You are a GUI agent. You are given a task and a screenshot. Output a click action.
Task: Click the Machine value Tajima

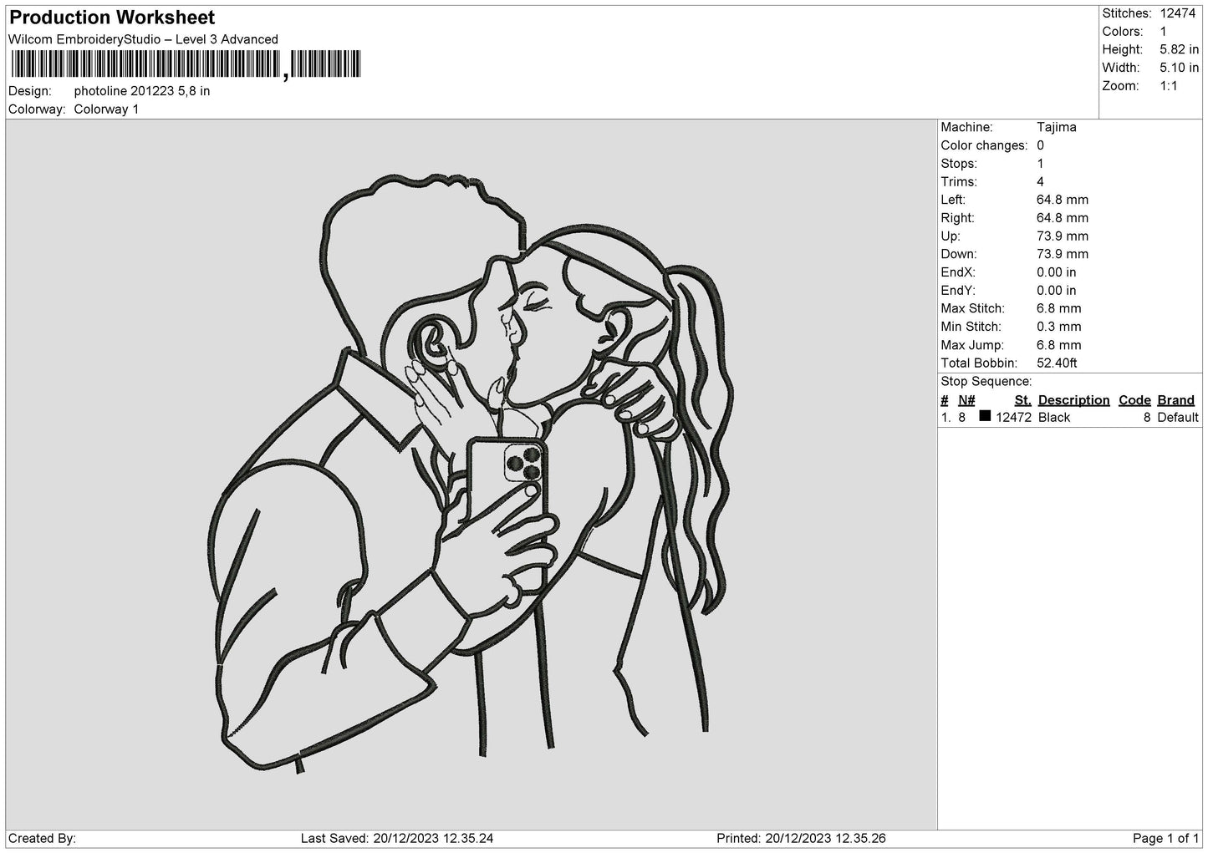point(1056,127)
